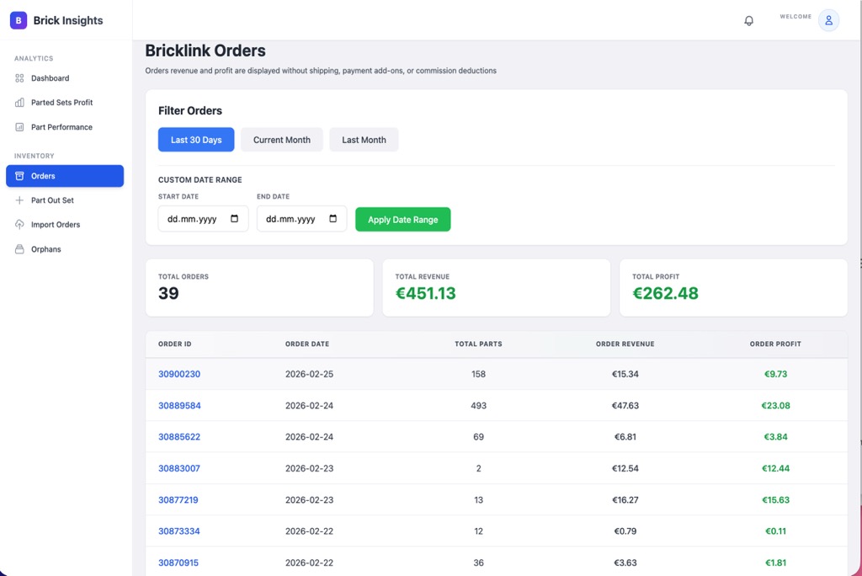
Task: Click the notification bell icon
Action: coord(748,21)
